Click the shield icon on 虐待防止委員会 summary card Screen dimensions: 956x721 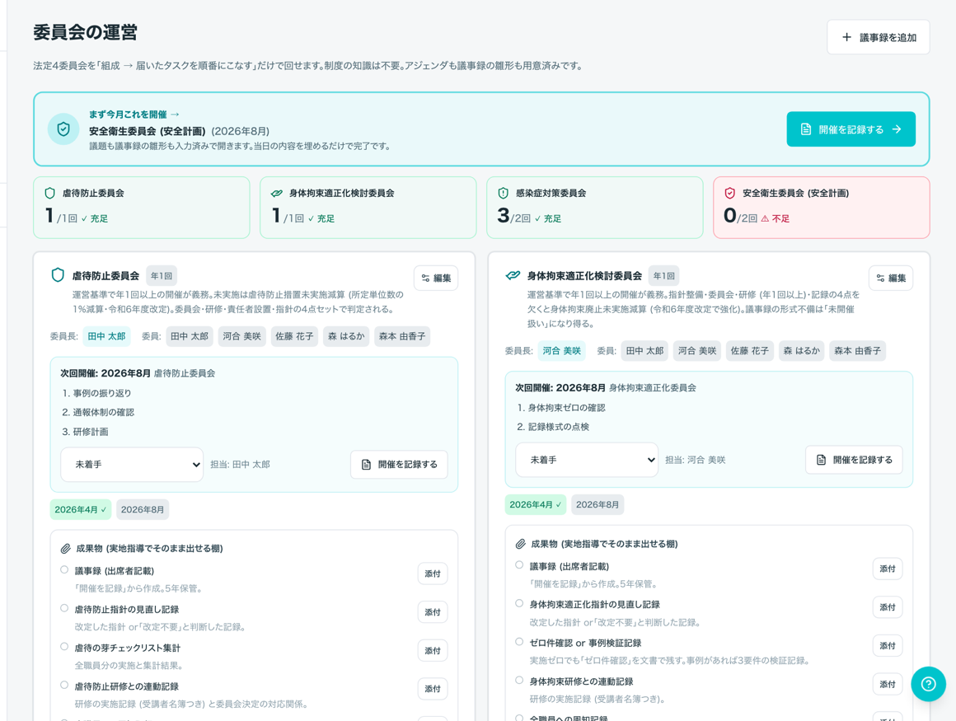[x=50, y=193]
